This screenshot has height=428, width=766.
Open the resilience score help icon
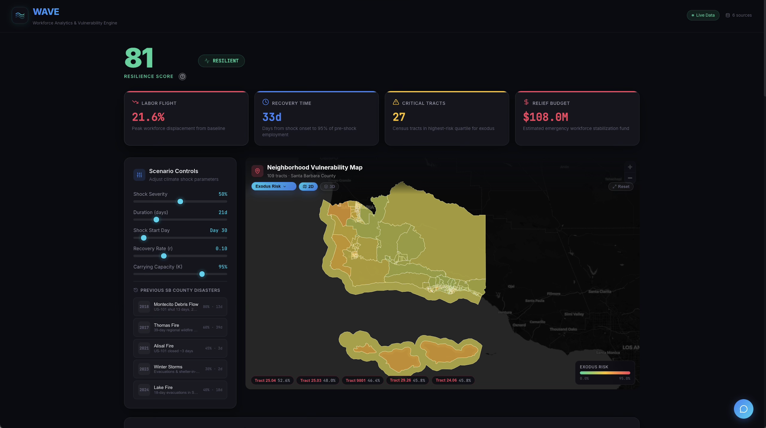pyautogui.click(x=182, y=77)
